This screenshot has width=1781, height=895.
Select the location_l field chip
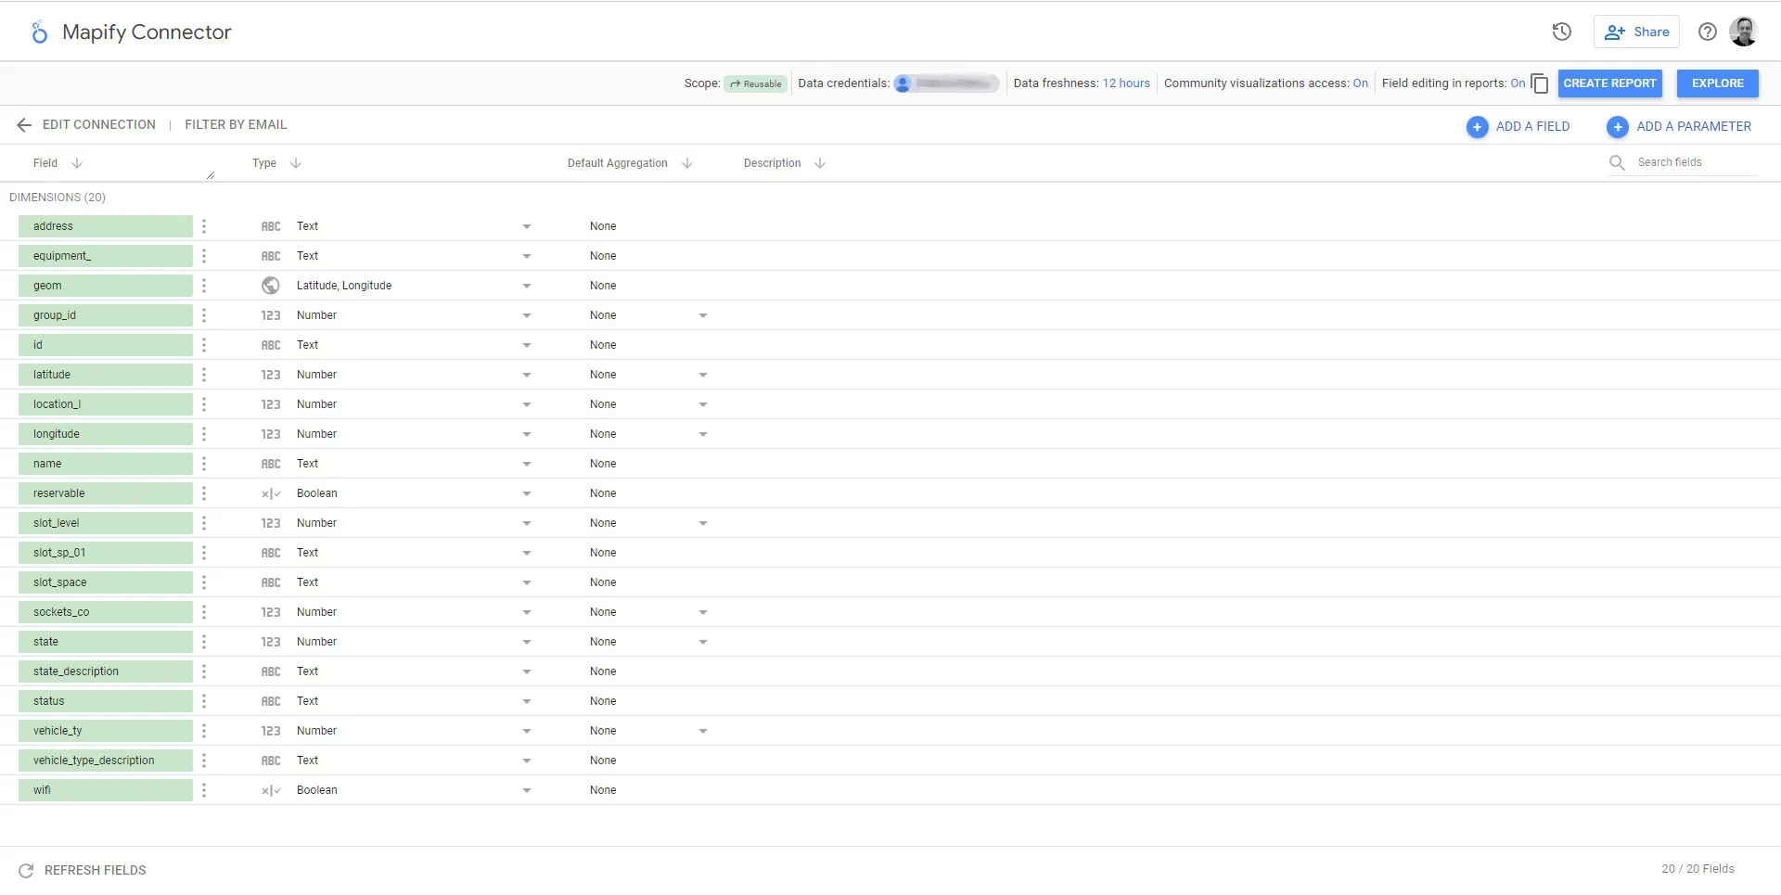tap(105, 404)
